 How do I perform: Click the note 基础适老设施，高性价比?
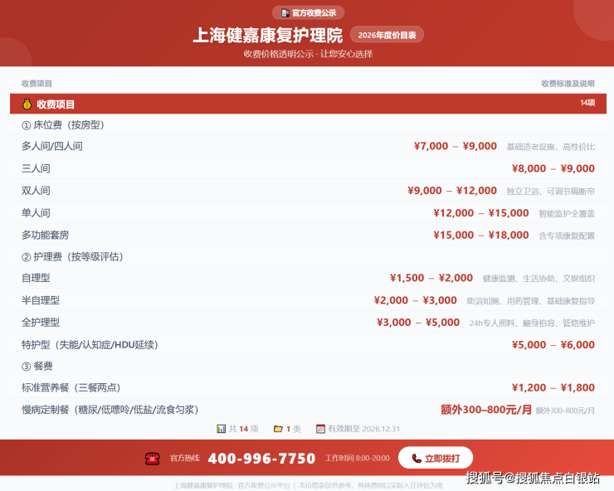coord(551,147)
